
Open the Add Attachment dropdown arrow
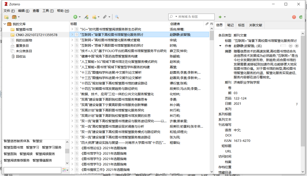109,17
